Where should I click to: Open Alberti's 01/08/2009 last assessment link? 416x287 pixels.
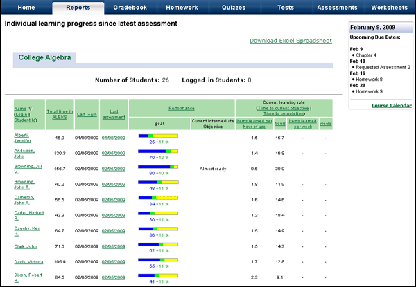pos(113,138)
